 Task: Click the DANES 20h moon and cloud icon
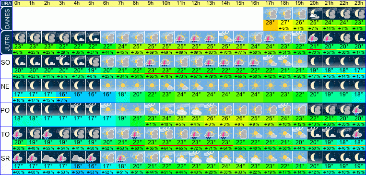tap(315, 13)
